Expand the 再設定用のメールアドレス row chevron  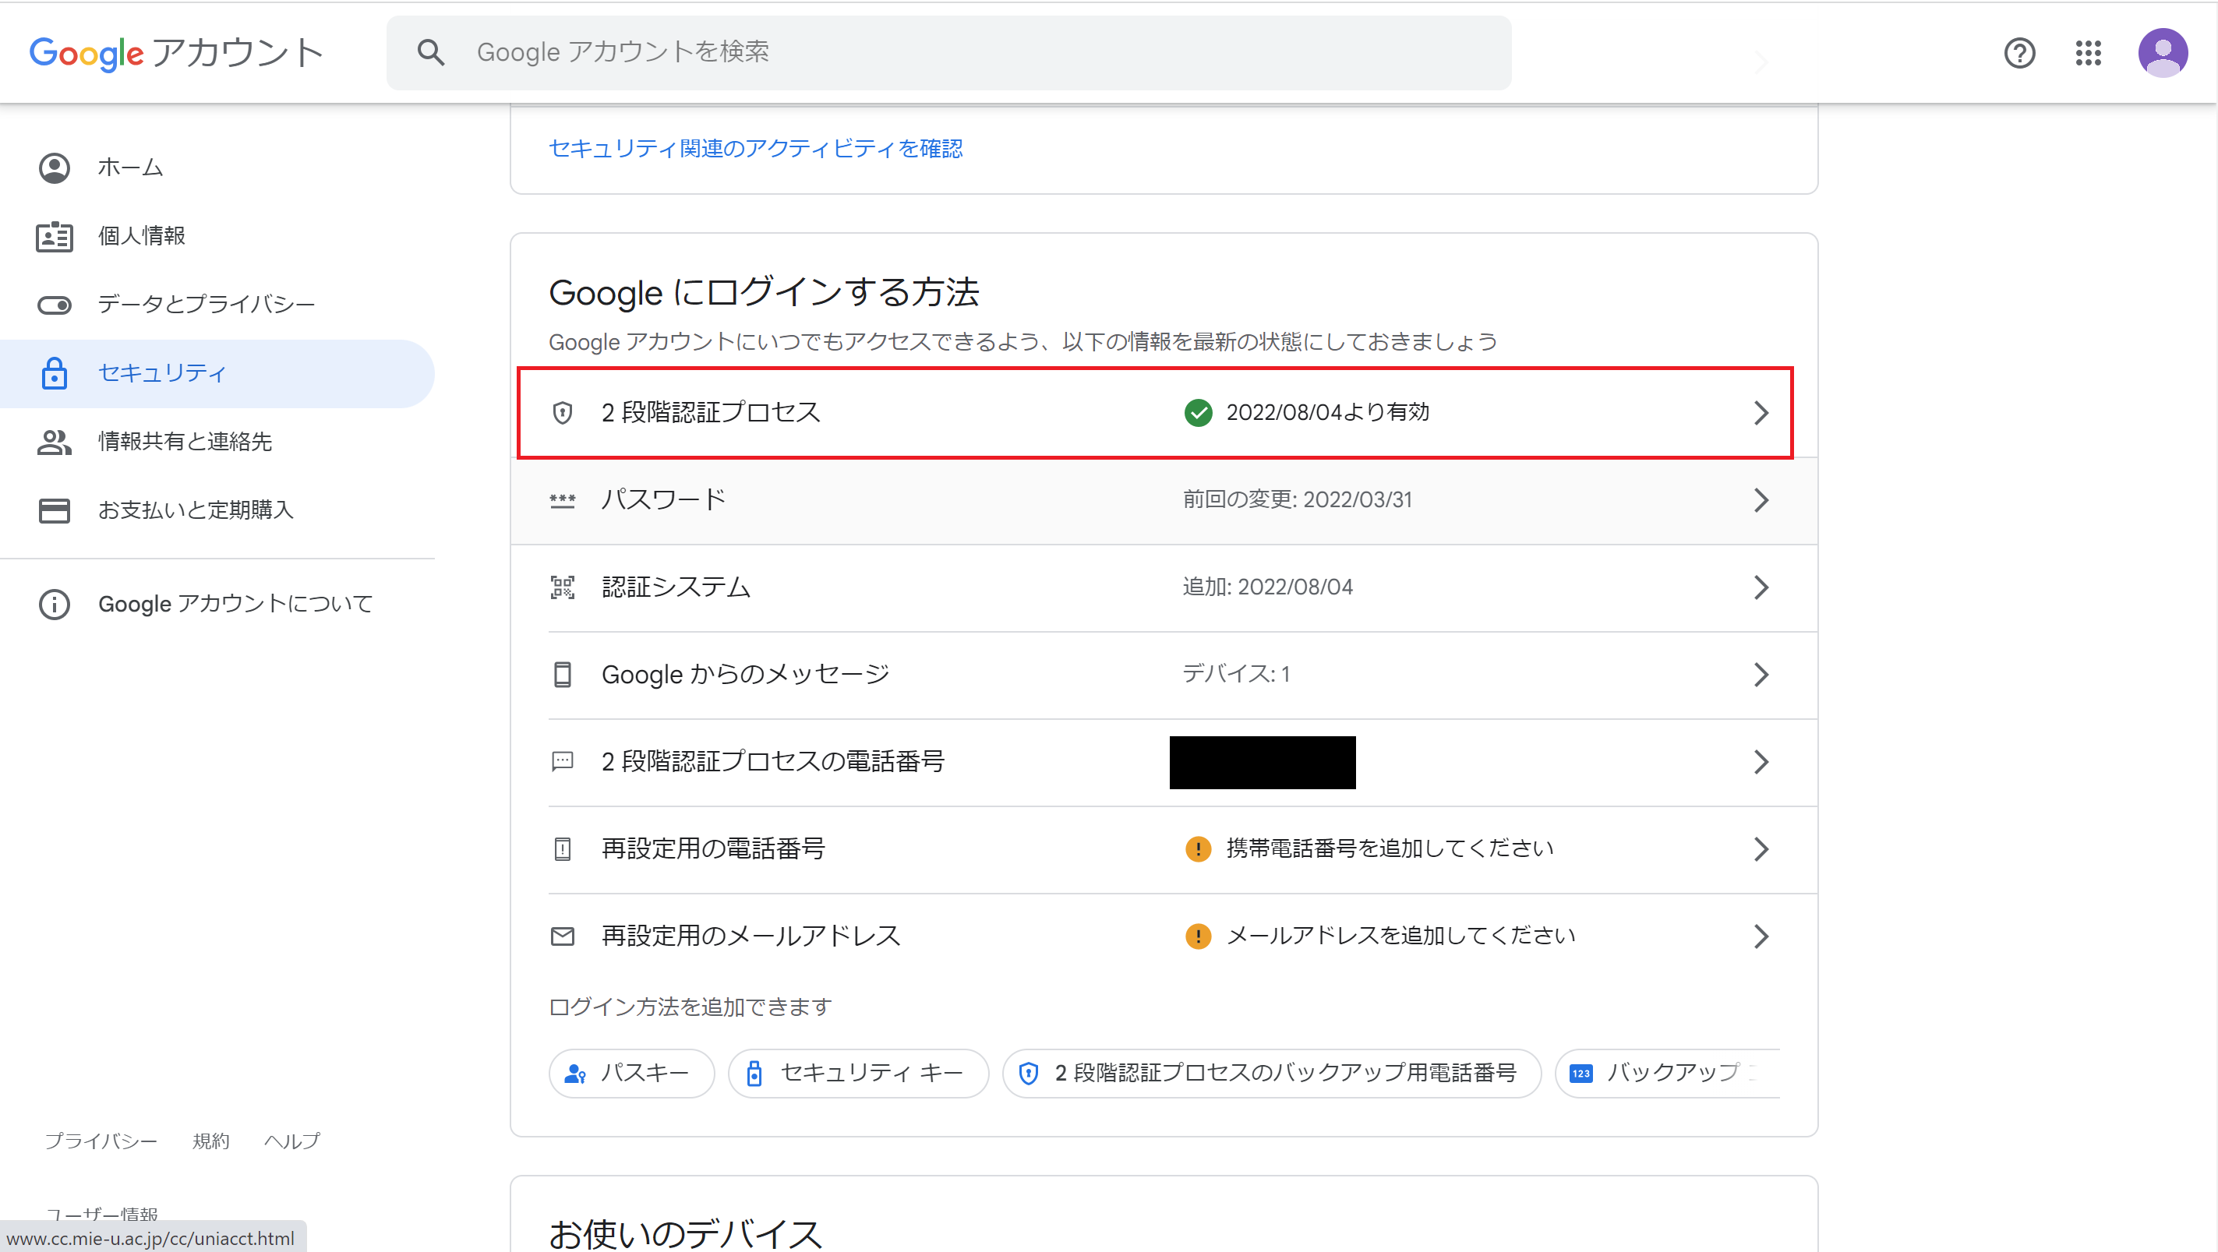click(1761, 936)
